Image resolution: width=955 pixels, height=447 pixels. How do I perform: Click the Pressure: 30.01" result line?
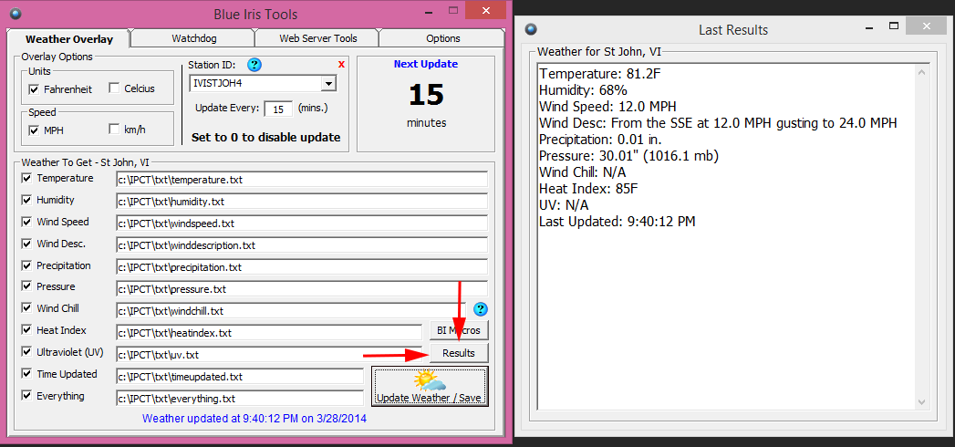click(629, 157)
